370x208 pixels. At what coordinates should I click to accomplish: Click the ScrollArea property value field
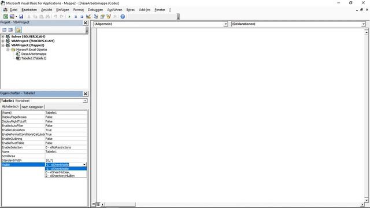pyautogui.click(x=66, y=156)
